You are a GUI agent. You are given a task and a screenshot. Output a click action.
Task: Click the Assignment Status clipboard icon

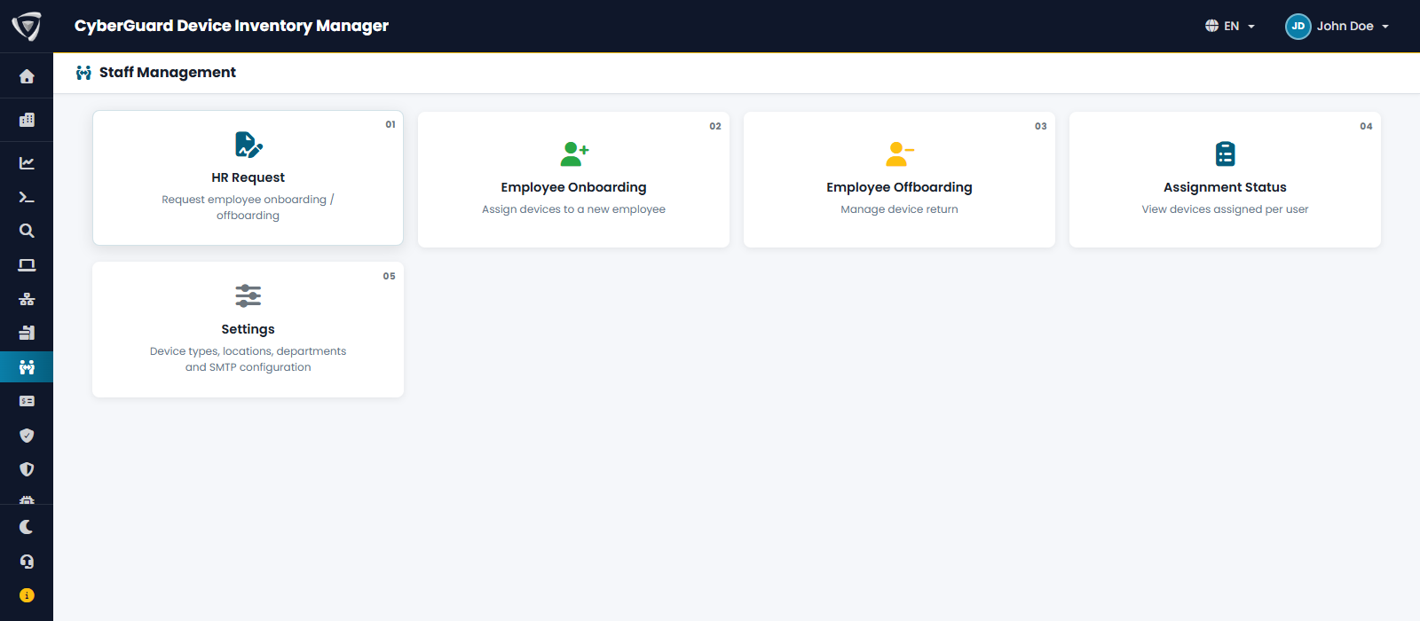point(1225,154)
